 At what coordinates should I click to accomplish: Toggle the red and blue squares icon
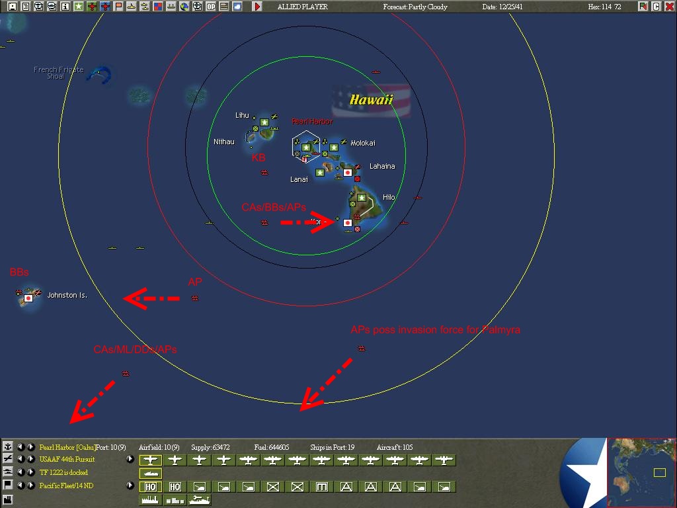[x=158, y=6]
